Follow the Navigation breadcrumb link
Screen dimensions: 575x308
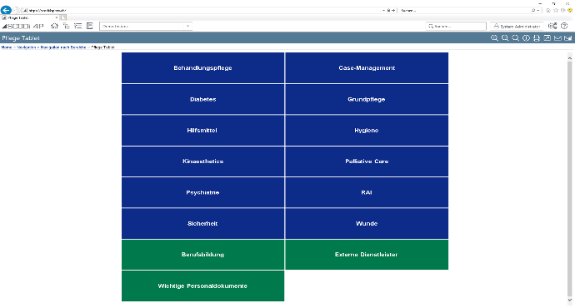pyautogui.click(x=27, y=47)
